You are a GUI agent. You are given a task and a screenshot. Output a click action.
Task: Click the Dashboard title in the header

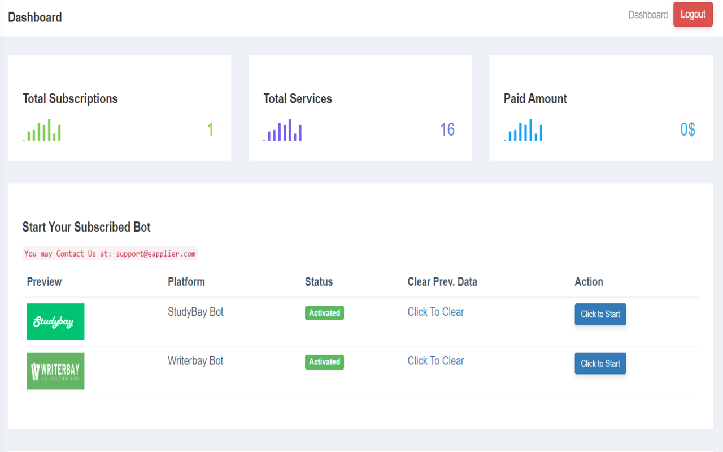35,18
